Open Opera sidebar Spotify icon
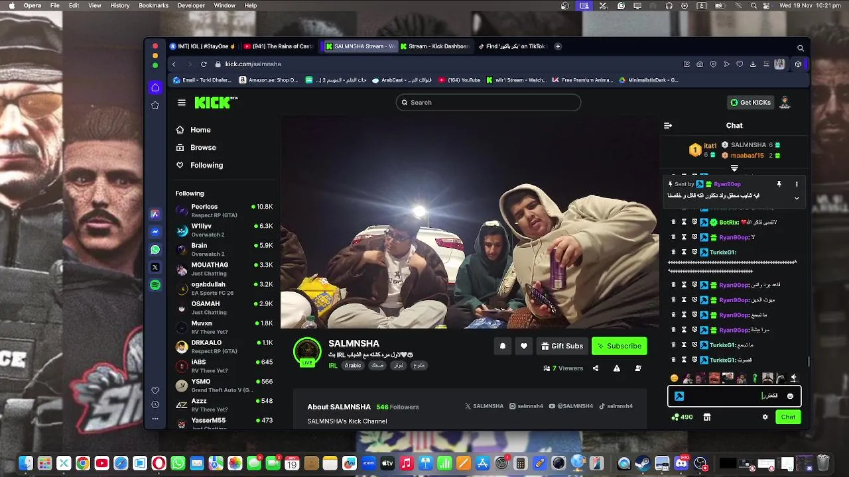Image resolution: width=849 pixels, height=477 pixels. pyautogui.click(x=155, y=285)
